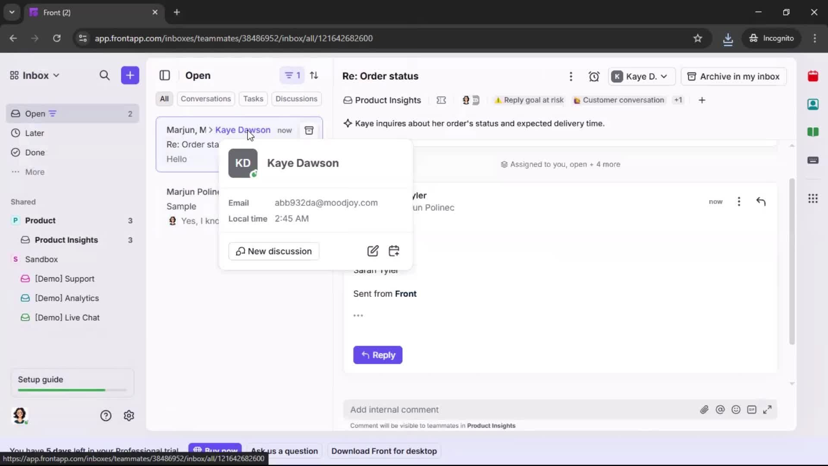Expand the comment composer to full screen
This screenshot has width=828, height=466.
click(768, 409)
